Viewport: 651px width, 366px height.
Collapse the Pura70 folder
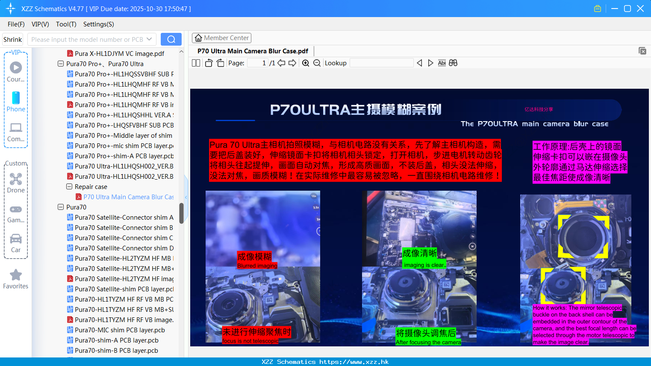point(61,207)
